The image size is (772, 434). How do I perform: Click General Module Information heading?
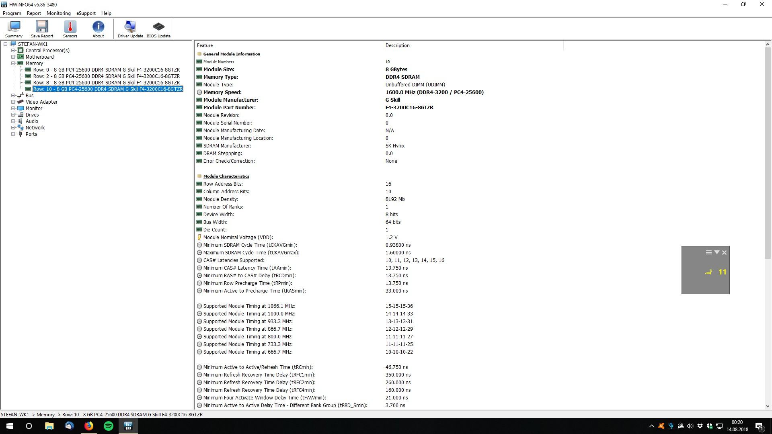click(232, 54)
